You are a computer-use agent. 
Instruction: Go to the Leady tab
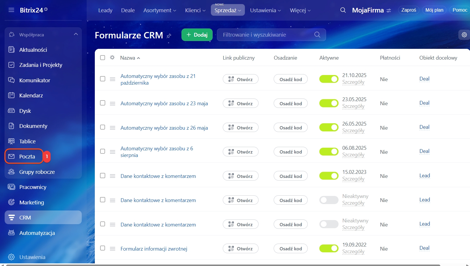click(x=105, y=10)
